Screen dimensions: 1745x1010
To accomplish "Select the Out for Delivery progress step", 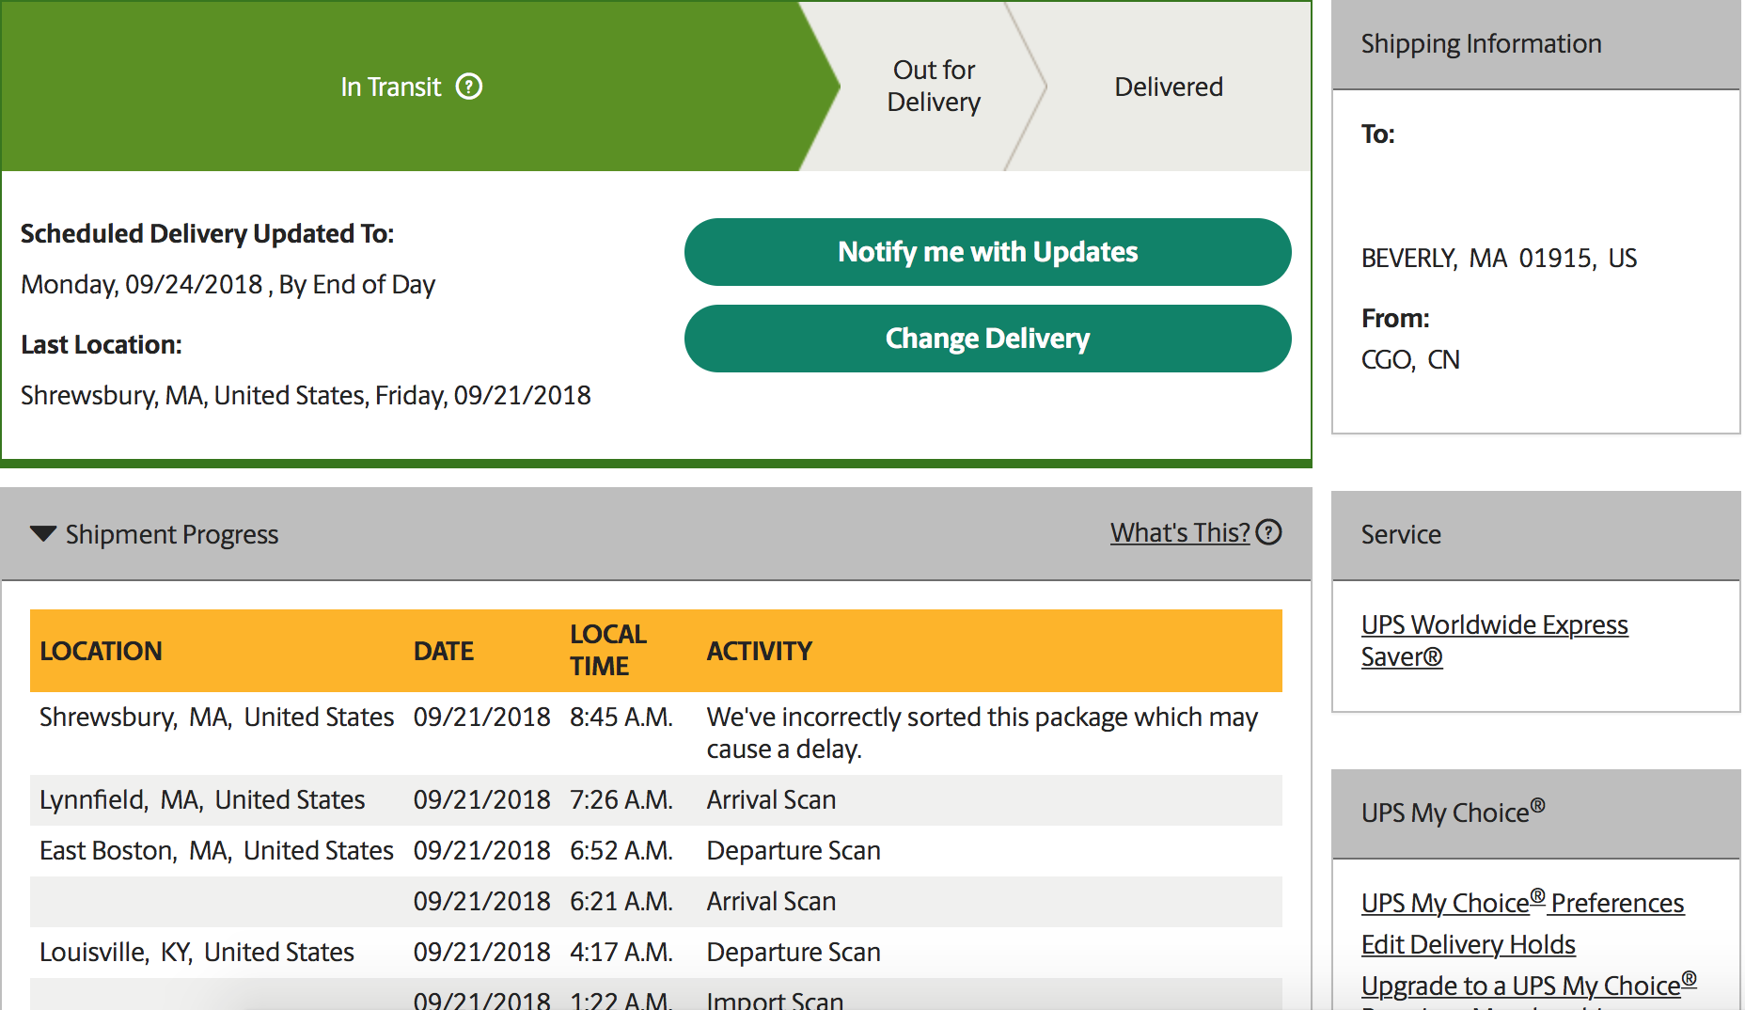I will tap(934, 86).
